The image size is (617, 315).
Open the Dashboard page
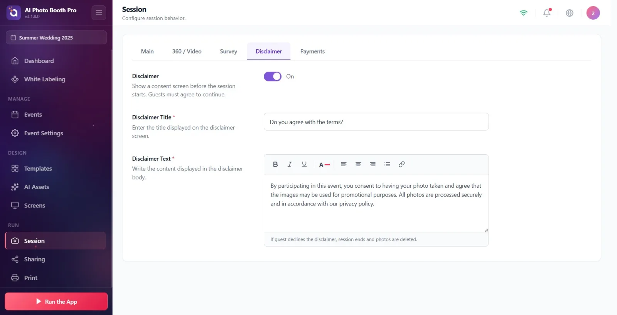tap(56, 61)
